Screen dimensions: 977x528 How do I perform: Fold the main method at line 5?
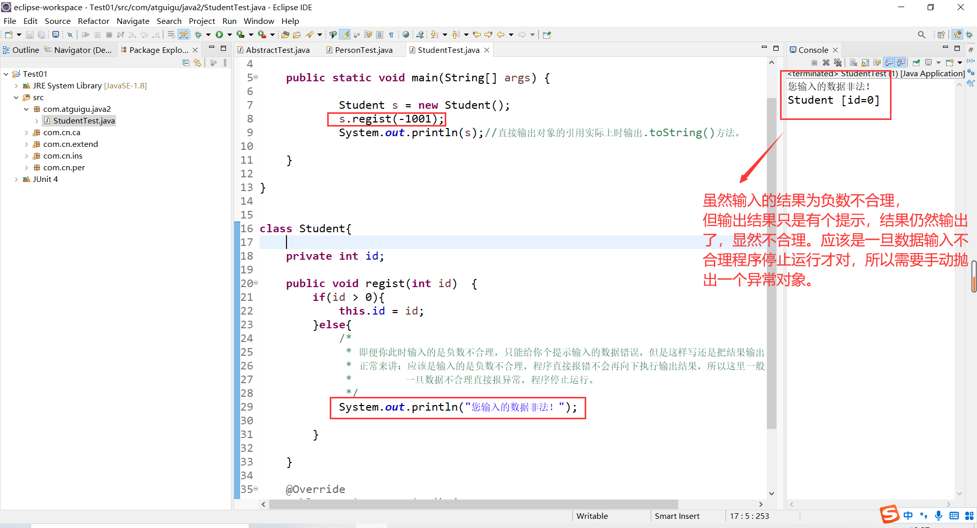(x=256, y=77)
